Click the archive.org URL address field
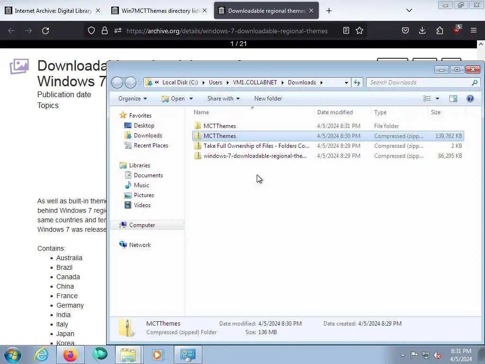The width and height of the screenshot is (485, 364). point(227,31)
